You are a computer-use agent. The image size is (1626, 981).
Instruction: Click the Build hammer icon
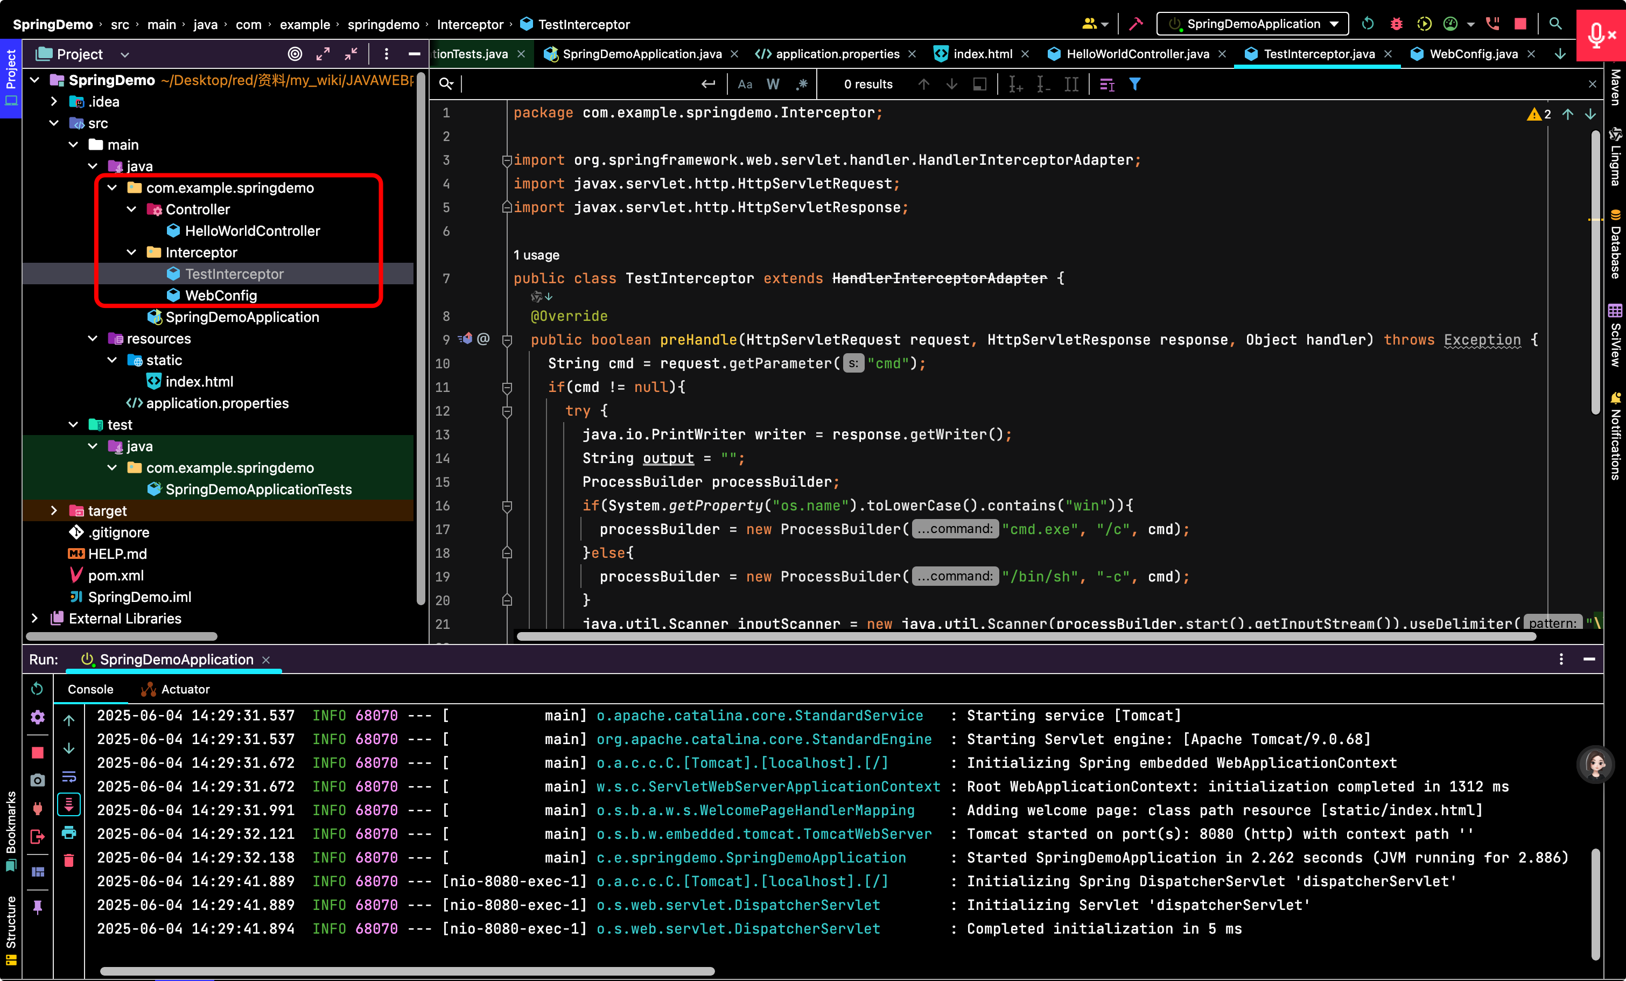1136,24
